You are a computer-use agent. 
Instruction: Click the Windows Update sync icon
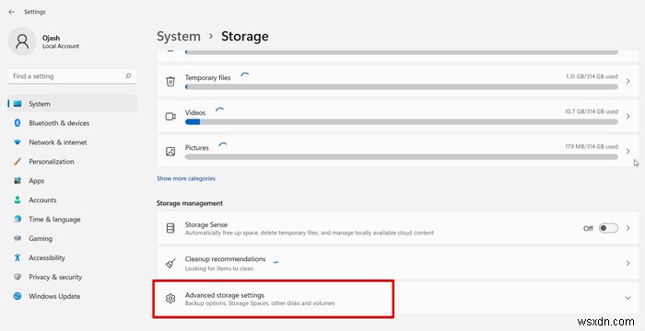pyautogui.click(x=18, y=296)
